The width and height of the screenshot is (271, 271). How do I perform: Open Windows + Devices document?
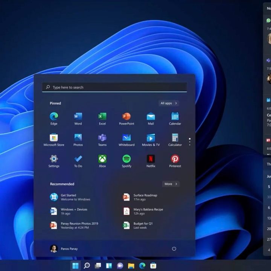pyautogui.click(x=69, y=212)
